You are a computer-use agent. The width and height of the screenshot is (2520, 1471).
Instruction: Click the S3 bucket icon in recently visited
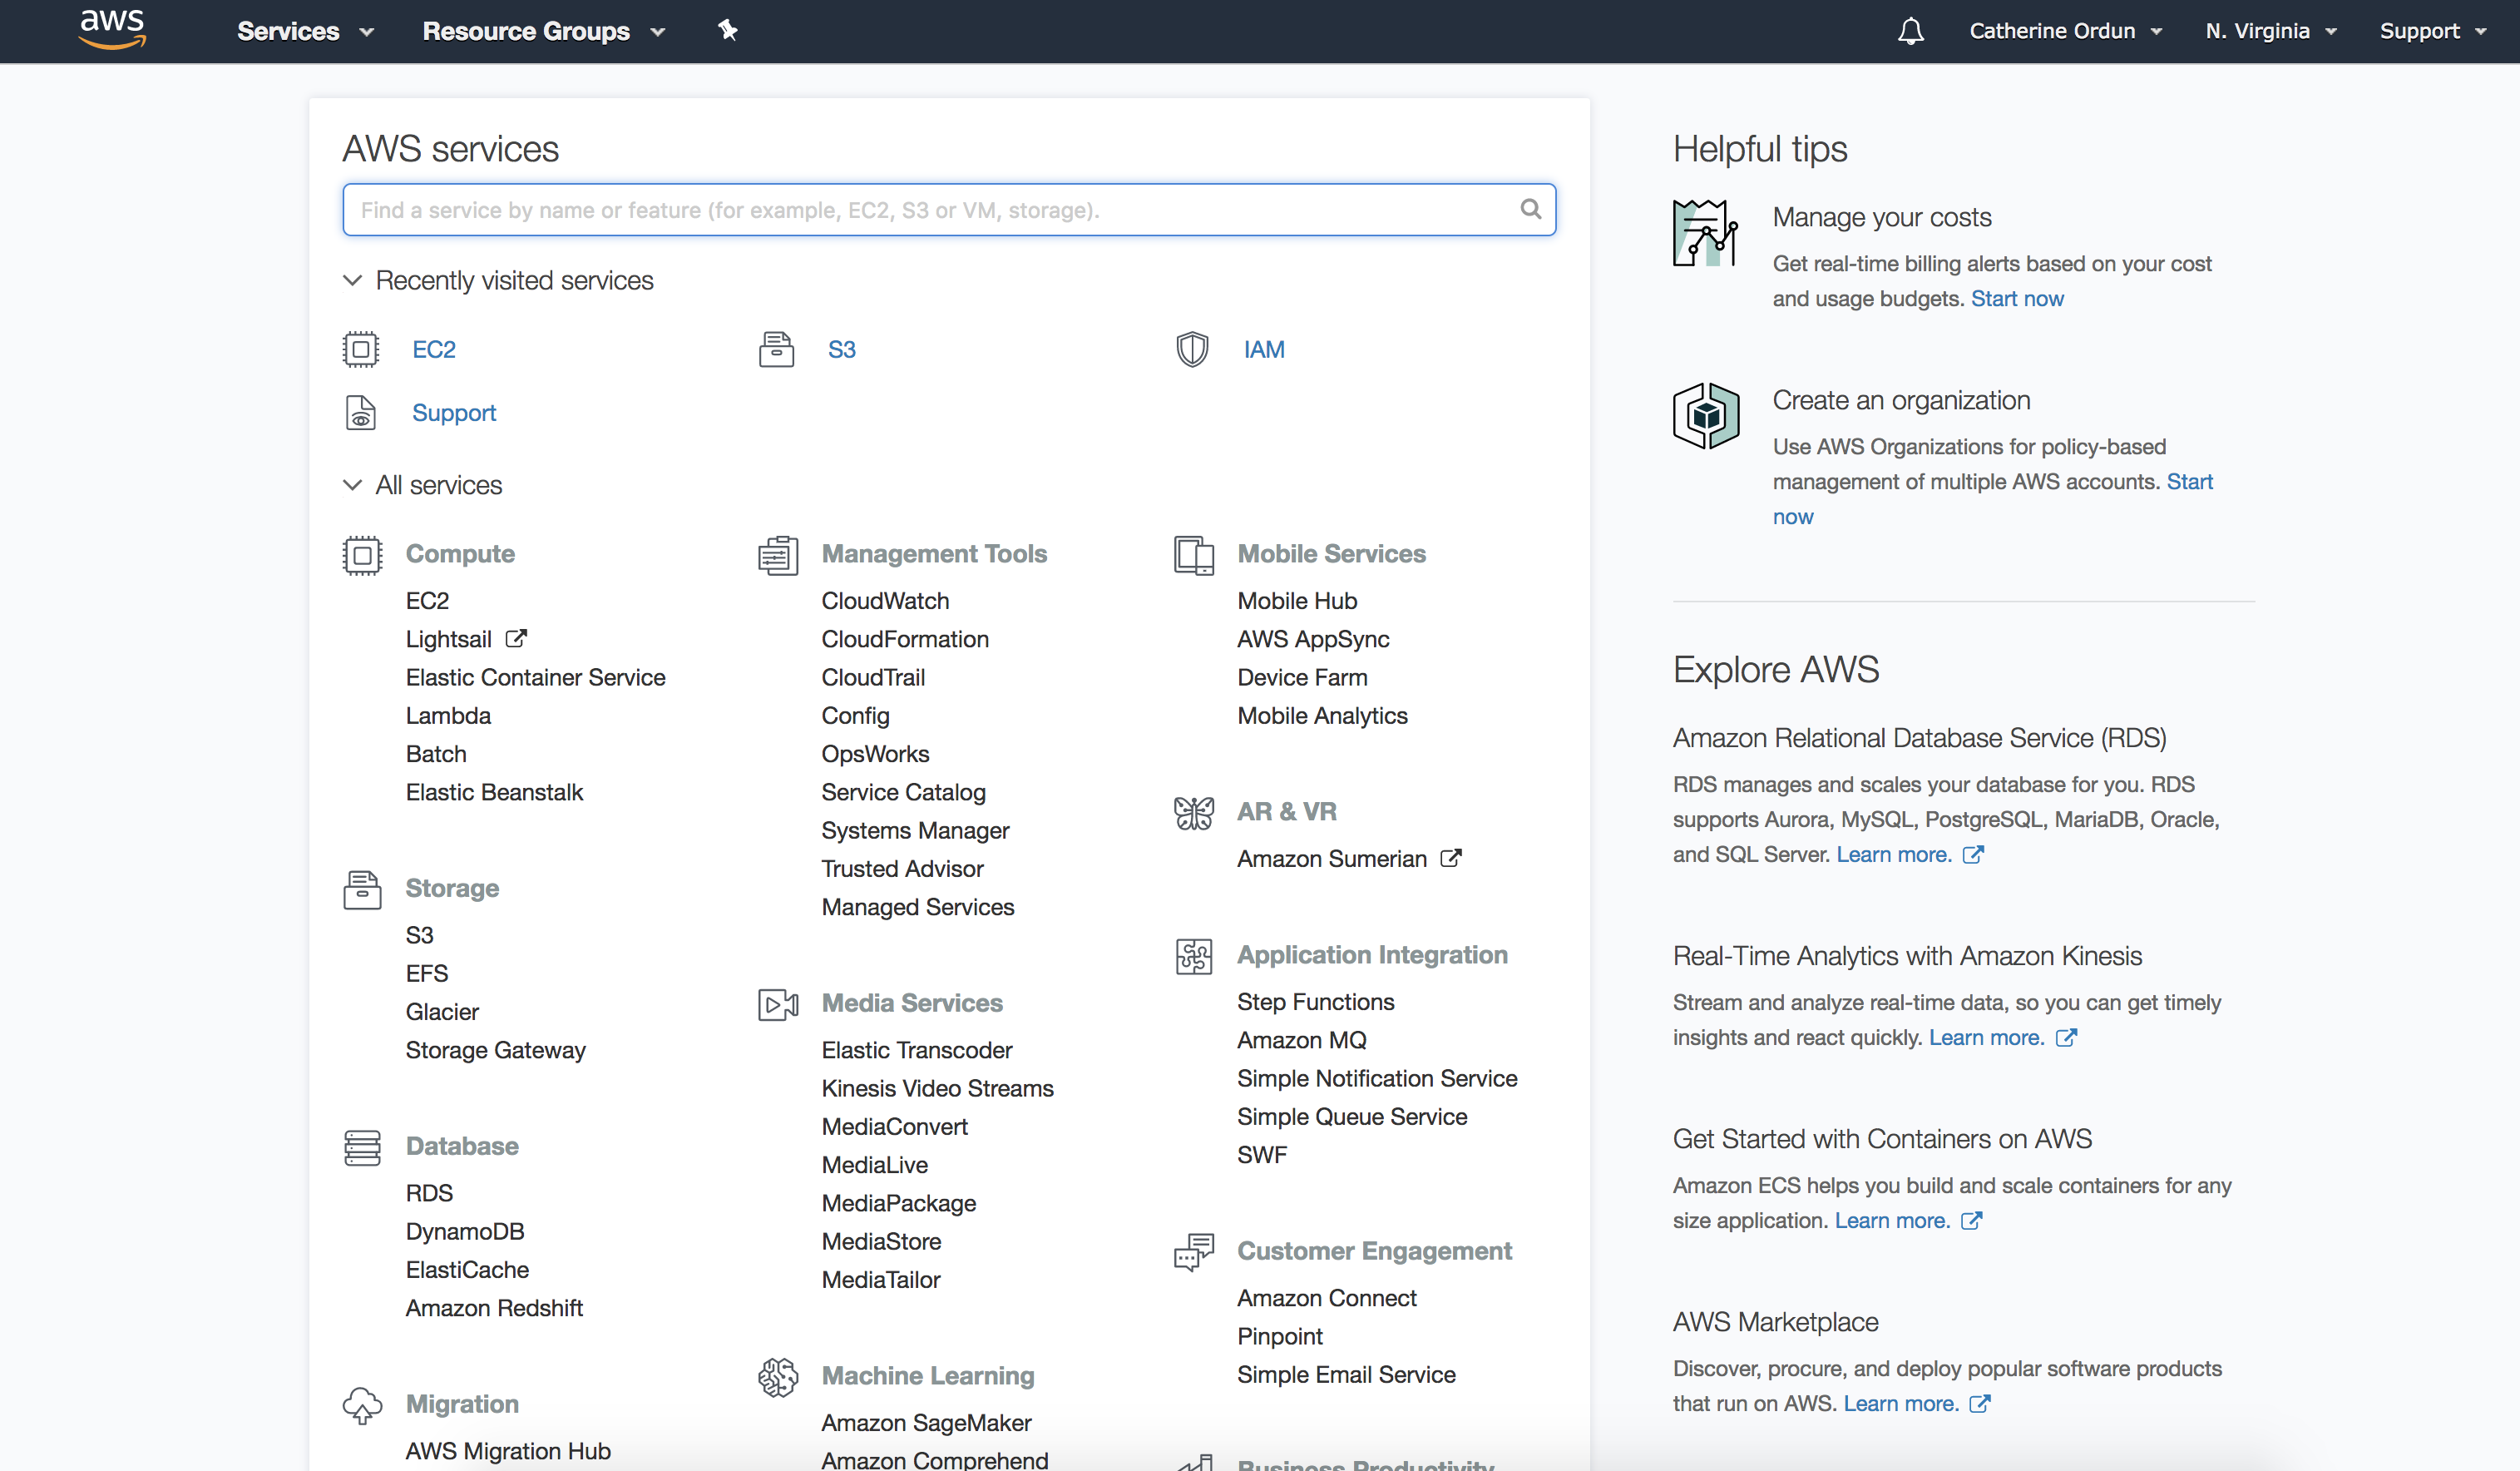coord(776,349)
